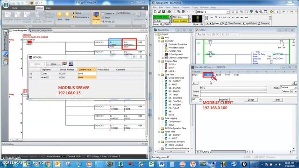Open Forced I/O in WindLDR ribbon
The image size is (299, 168).
coord(108,21)
